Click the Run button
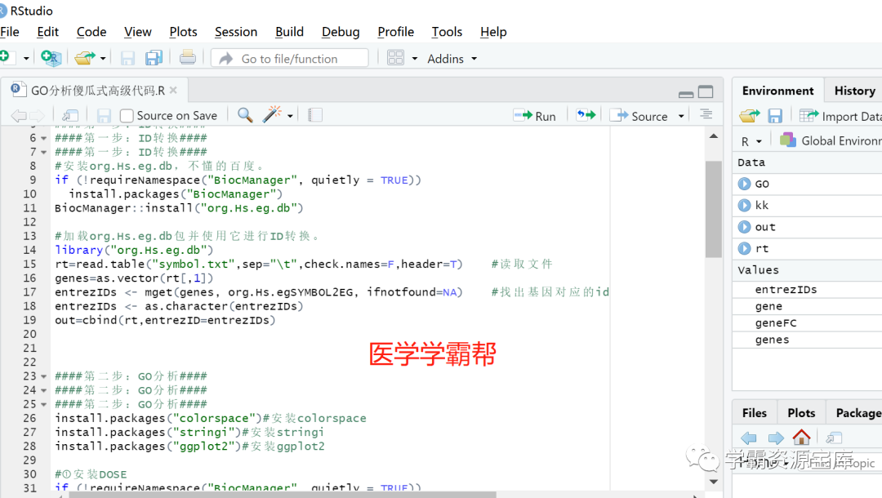This screenshot has width=882, height=498. [x=534, y=116]
